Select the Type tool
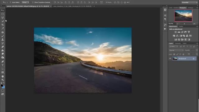 tap(2, 65)
